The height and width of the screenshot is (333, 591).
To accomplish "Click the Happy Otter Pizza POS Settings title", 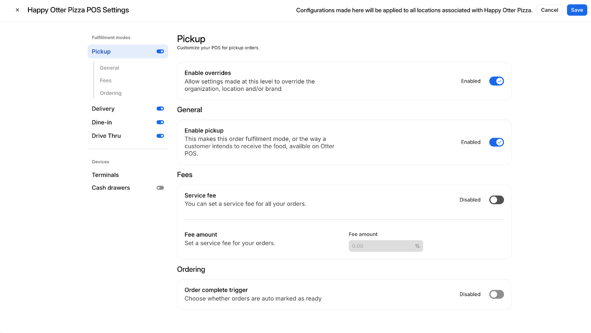I will pyautogui.click(x=78, y=10).
